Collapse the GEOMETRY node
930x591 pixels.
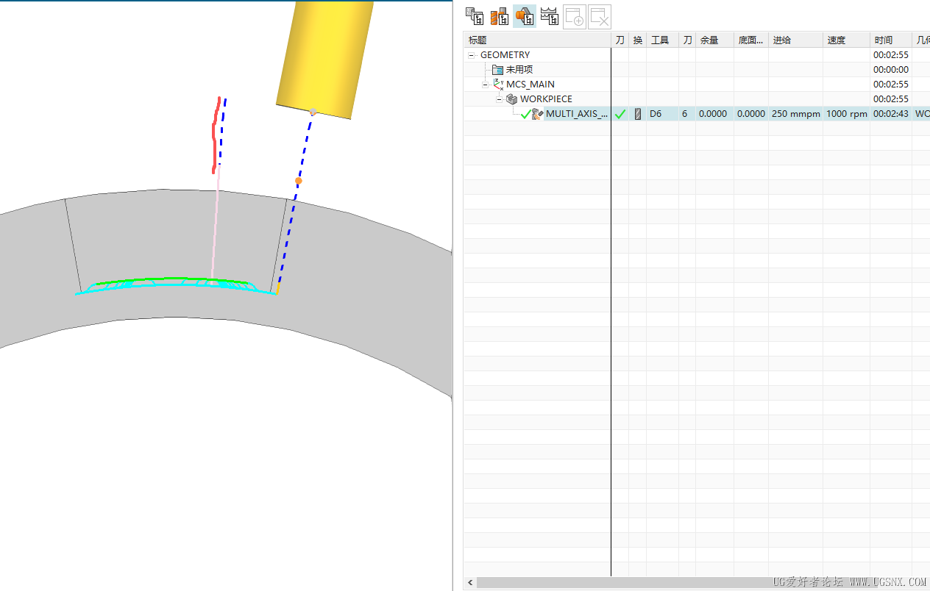click(x=472, y=55)
